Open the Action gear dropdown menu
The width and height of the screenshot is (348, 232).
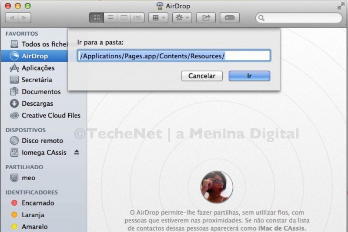point(182,18)
